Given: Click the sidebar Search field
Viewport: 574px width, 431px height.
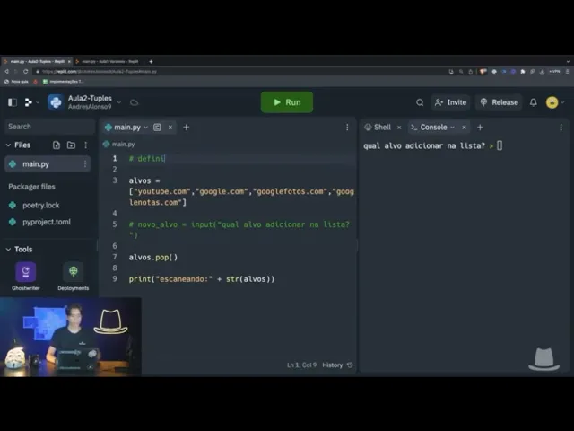Looking at the screenshot, I should pyautogui.click(x=50, y=127).
